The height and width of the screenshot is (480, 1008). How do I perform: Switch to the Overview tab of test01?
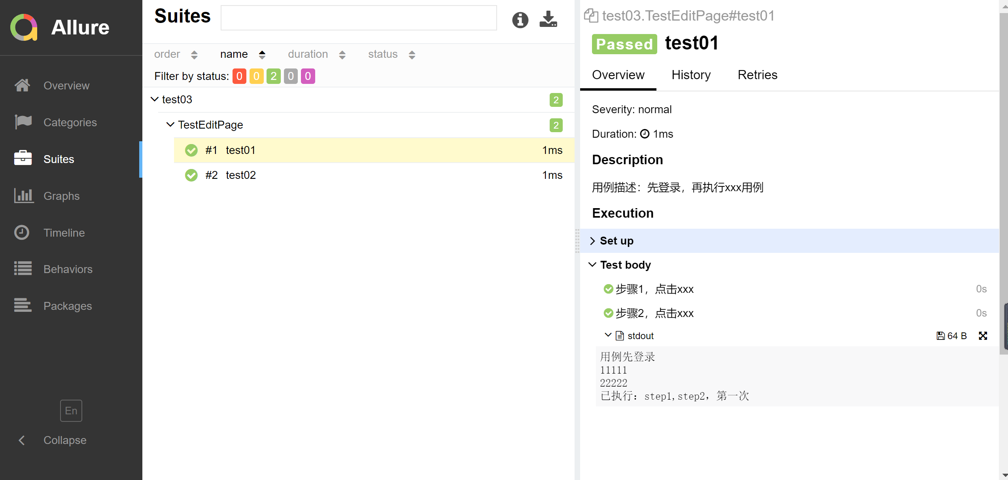(x=618, y=75)
